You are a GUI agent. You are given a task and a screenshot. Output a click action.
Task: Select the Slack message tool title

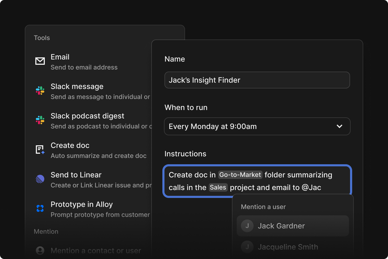(x=77, y=86)
